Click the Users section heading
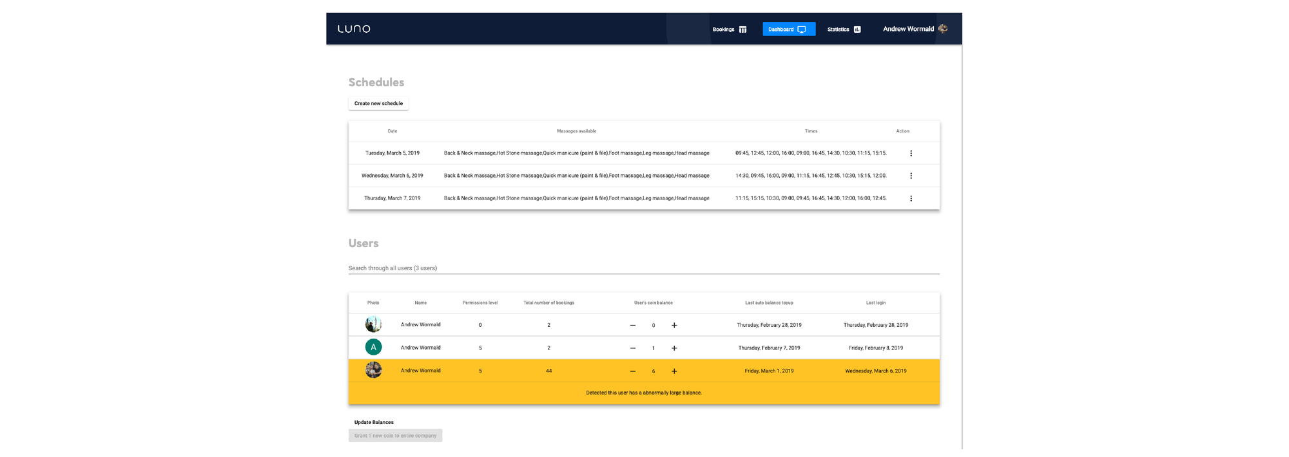1289x457 pixels. click(363, 243)
